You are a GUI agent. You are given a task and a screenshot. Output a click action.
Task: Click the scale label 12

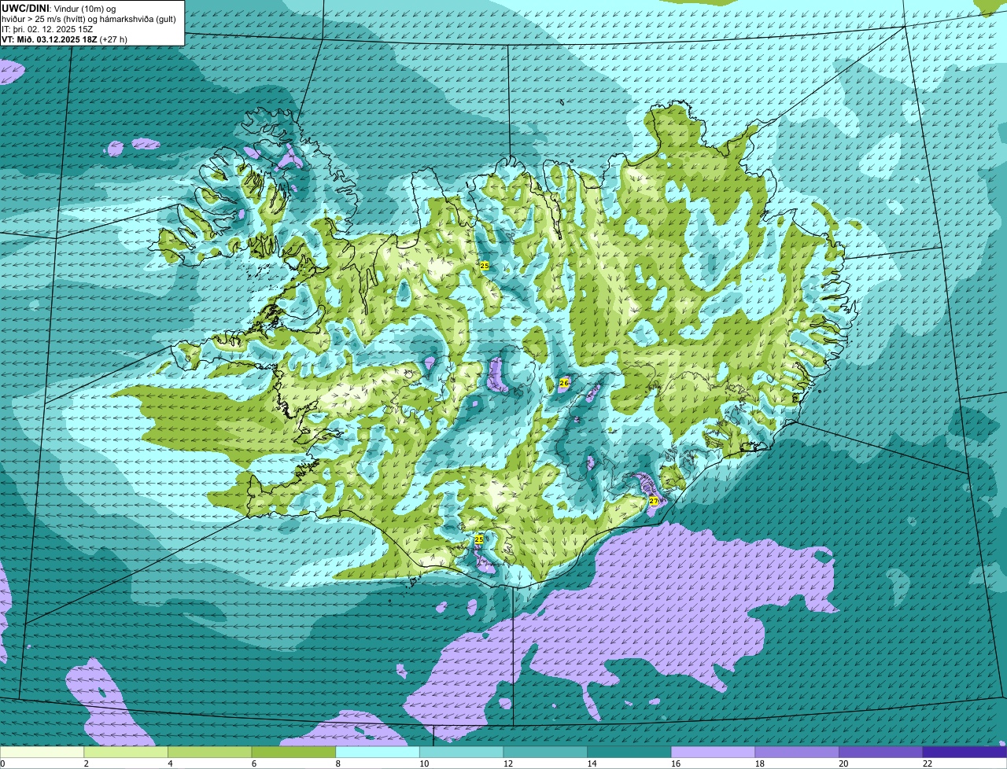click(x=507, y=763)
